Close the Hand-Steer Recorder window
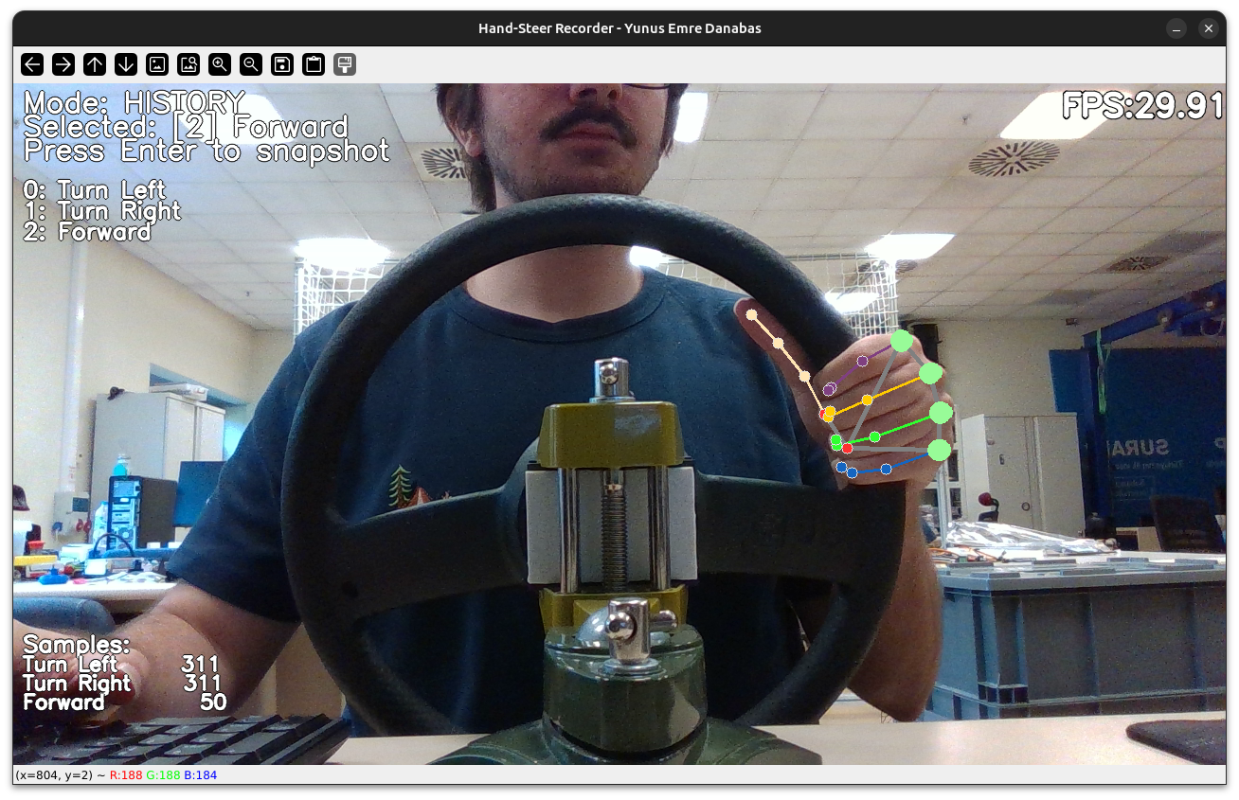 pos(1209,28)
